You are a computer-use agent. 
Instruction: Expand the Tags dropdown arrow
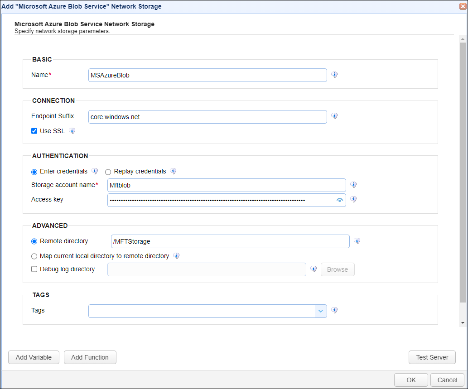[321, 311]
